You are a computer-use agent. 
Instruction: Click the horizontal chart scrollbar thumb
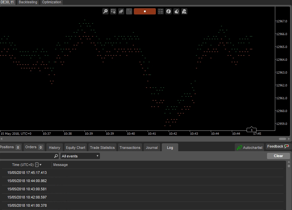pos(282,139)
